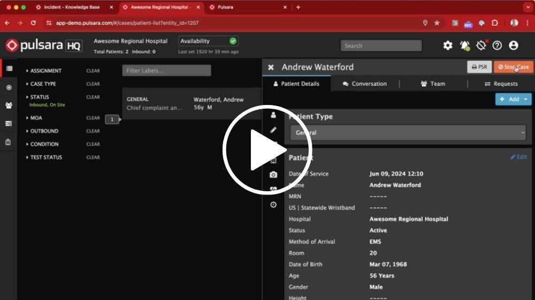This screenshot has height=300, width=535.
Task: Click the browser address bar URL
Action: click(x=127, y=23)
